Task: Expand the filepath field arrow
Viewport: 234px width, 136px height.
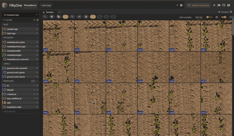Action: click(37, 90)
